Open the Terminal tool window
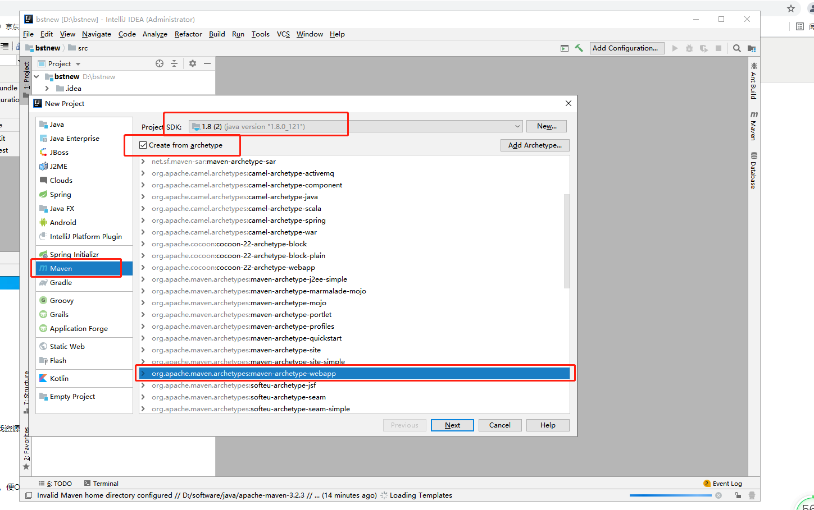 point(101,484)
